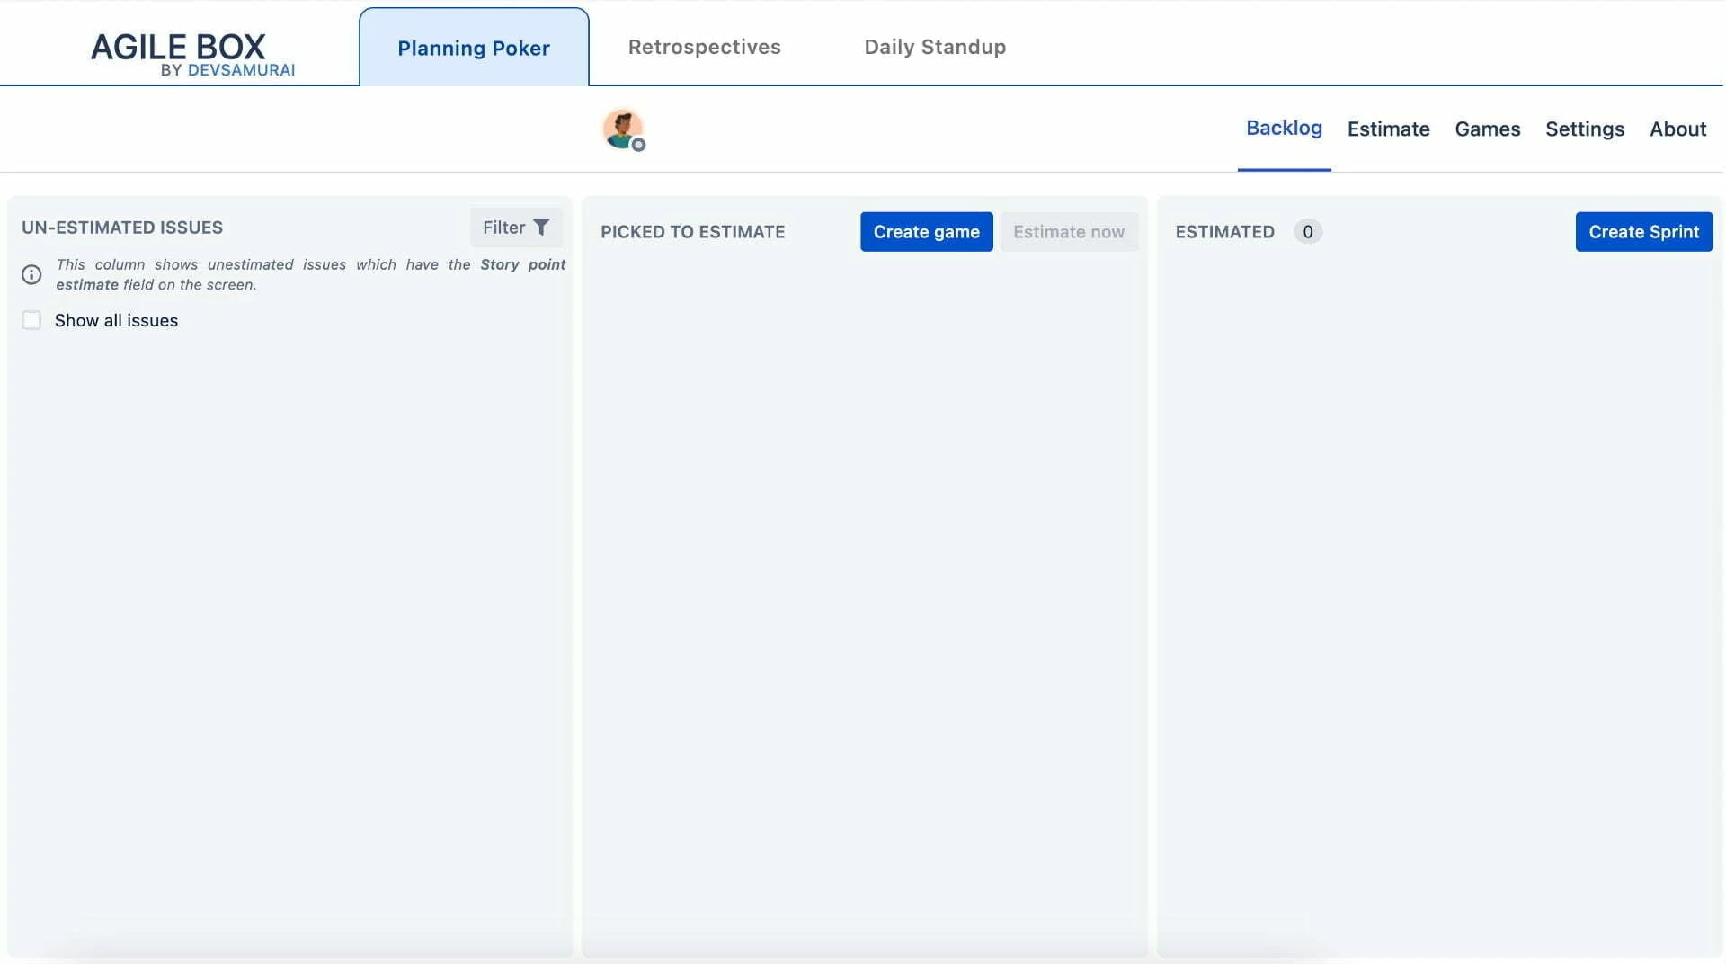Click the Picked to Estimate column heading
The image size is (1726, 964).
[x=692, y=232]
